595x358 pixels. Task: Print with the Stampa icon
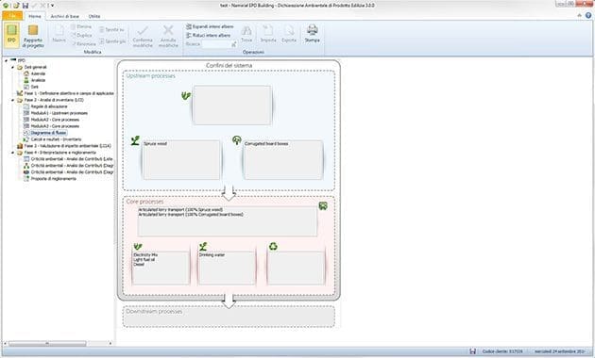click(313, 29)
